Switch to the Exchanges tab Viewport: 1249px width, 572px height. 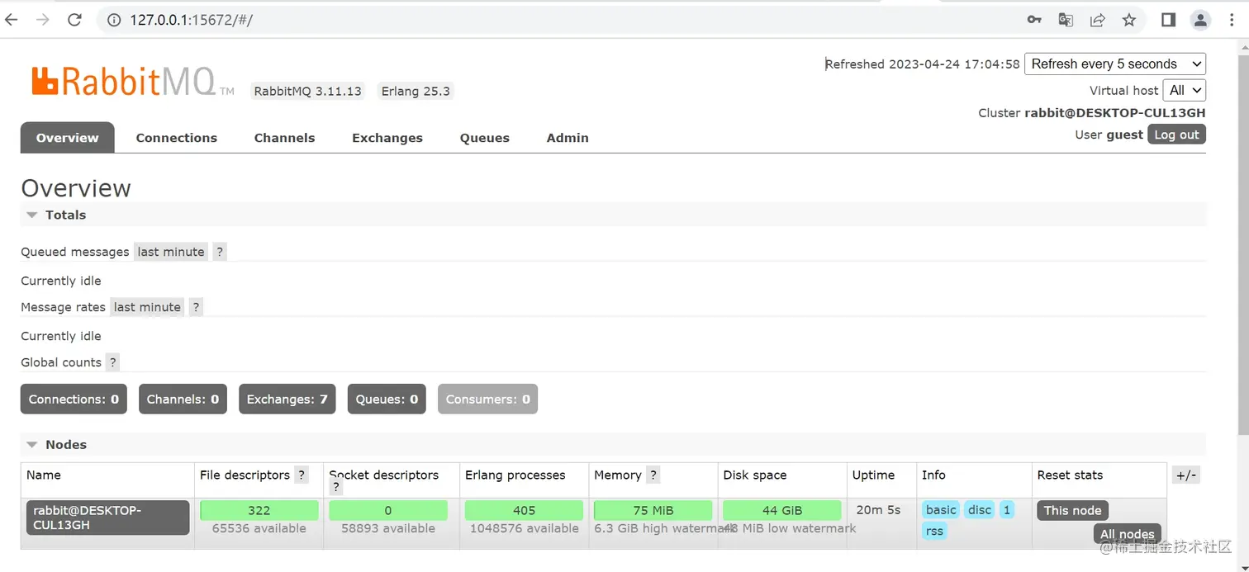pos(387,138)
